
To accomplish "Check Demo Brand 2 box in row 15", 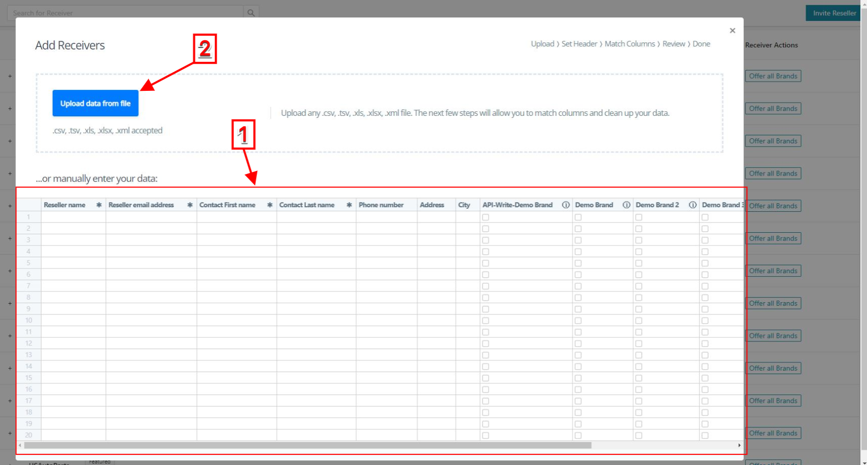I will (639, 378).
